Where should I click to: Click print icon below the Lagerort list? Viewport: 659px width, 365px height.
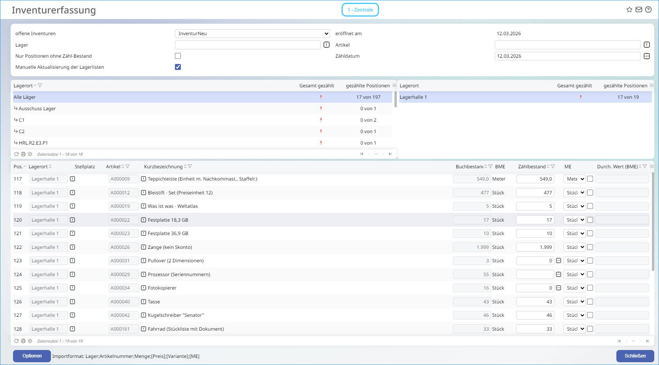(x=23, y=154)
